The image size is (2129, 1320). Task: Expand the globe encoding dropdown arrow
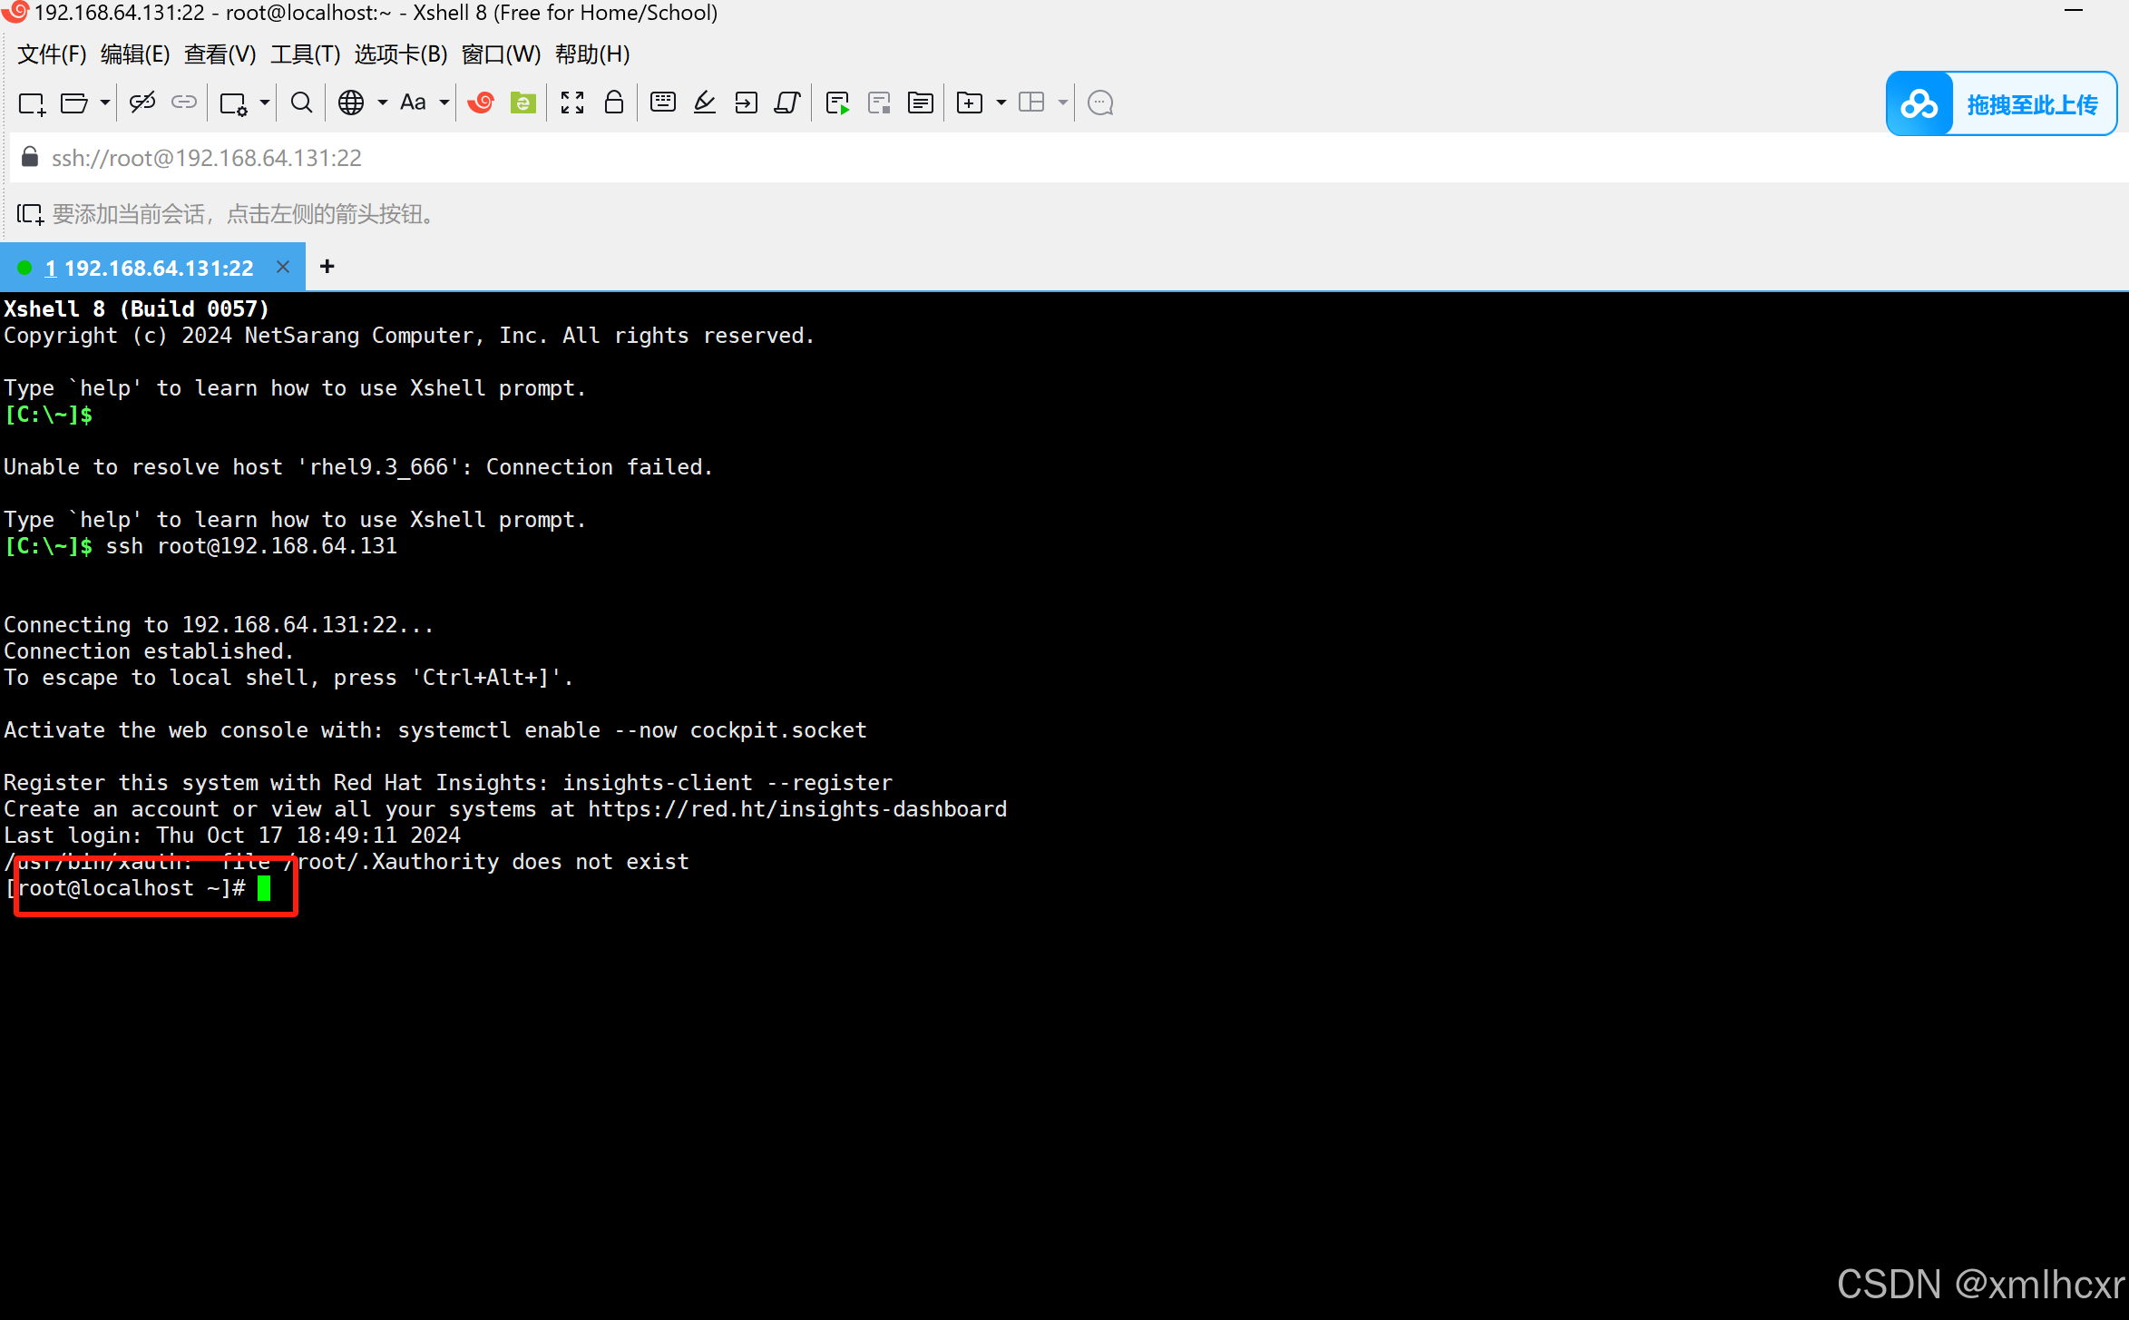click(383, 103)
